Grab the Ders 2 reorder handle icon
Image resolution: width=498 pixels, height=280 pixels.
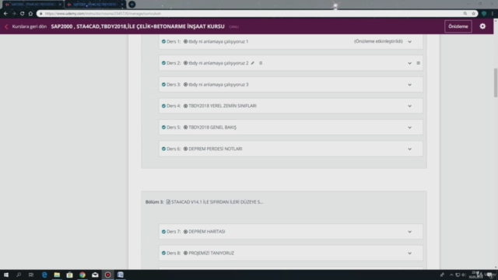click(419, 63)
